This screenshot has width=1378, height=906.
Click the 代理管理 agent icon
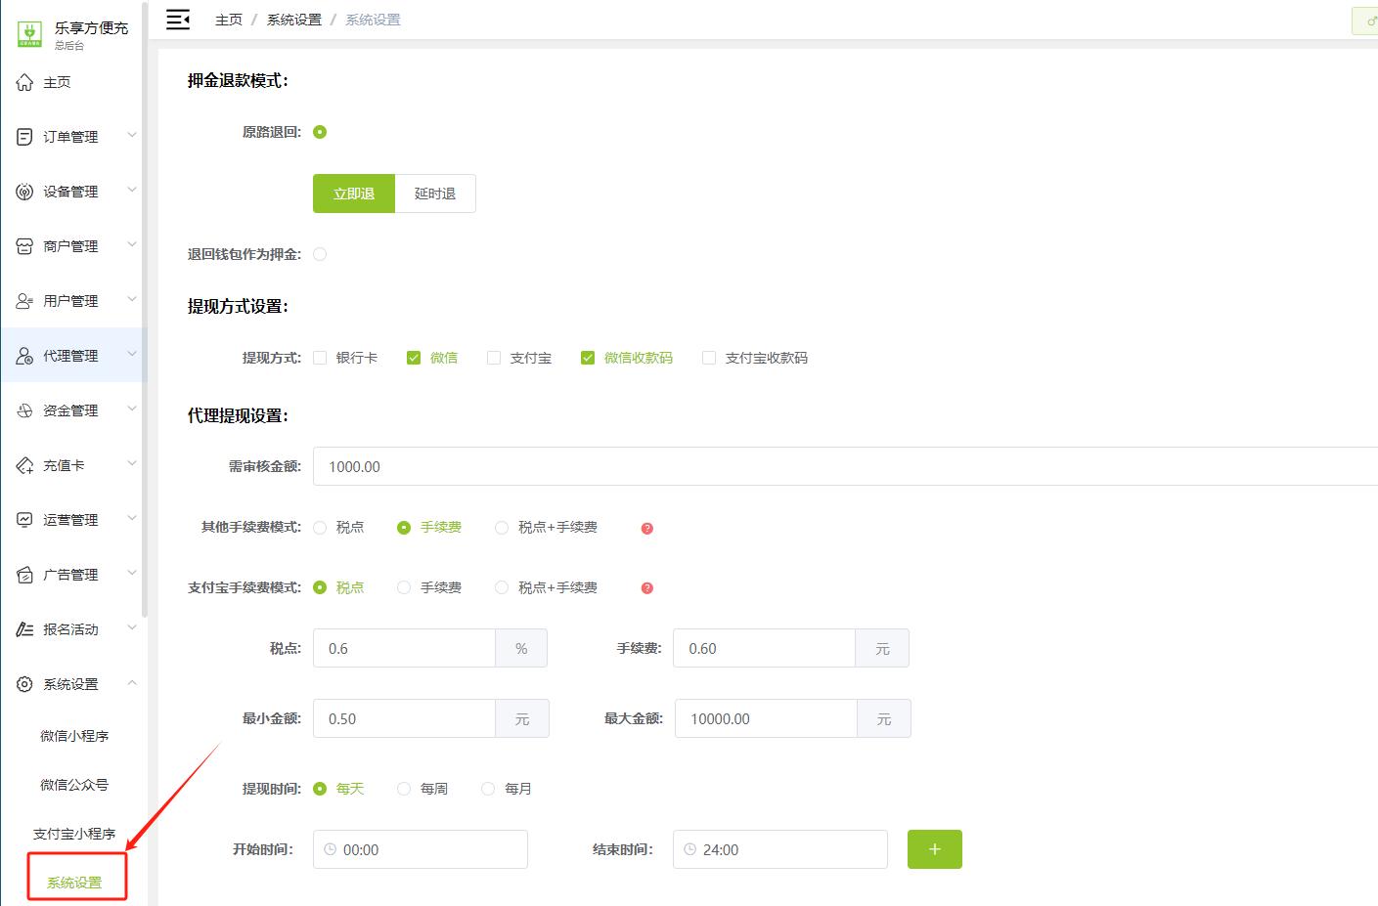pyautogui.click(x=24, y=356)
